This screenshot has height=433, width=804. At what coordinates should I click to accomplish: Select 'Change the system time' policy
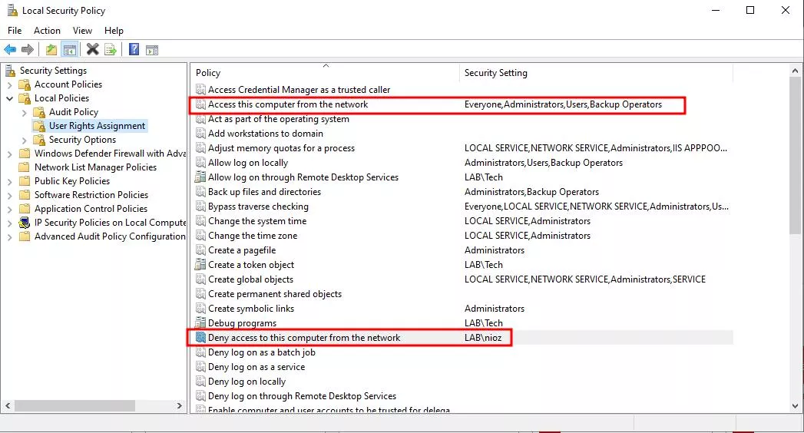(257, 221)
